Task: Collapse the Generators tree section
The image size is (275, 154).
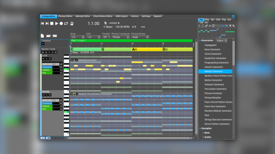Action: coord(200,40)
